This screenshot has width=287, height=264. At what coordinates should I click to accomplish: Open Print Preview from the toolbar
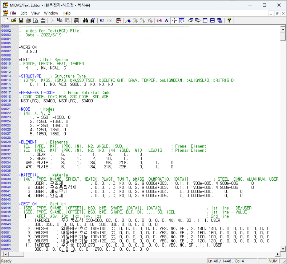pos(36,20)
